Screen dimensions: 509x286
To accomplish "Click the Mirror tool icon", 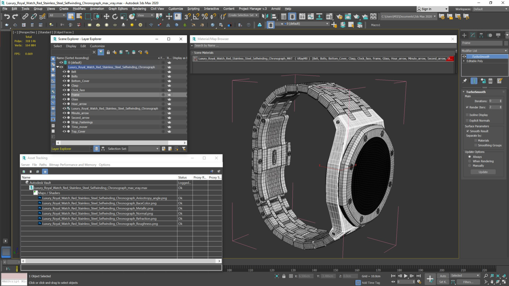I will tap(265, 16).
